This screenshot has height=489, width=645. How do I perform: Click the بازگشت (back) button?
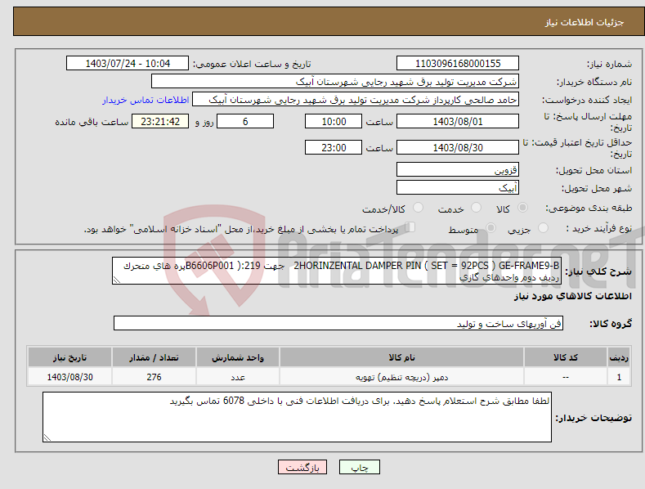pos(302,467)
